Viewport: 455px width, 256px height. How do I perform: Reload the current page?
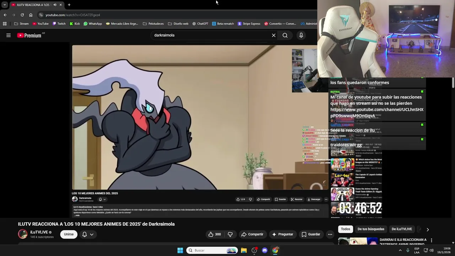point(22,15)
